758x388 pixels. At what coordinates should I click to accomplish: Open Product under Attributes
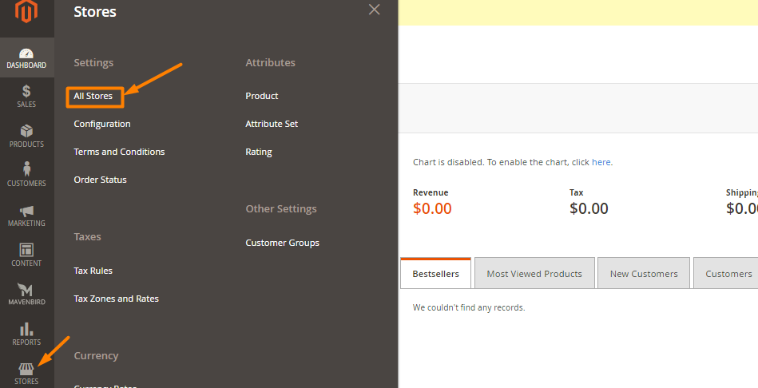click(261, 96)
